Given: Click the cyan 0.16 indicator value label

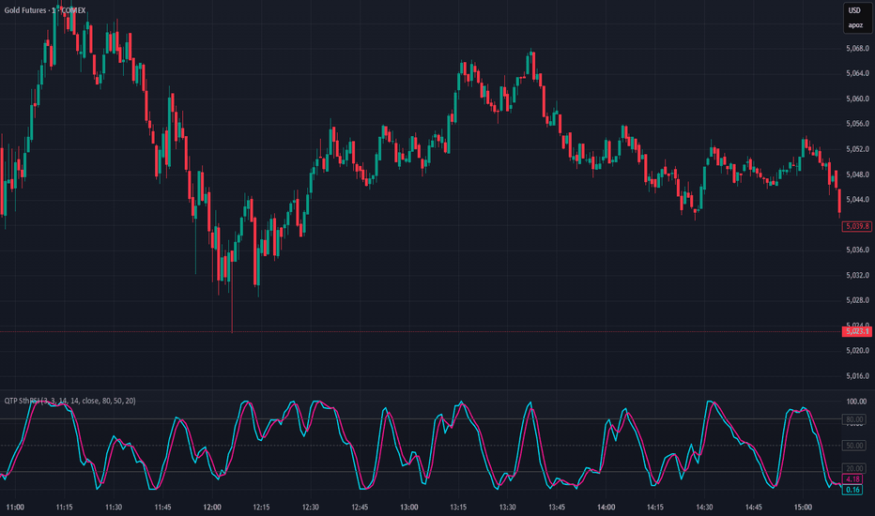Looking at the screenshot, I should tap(852, 490).
